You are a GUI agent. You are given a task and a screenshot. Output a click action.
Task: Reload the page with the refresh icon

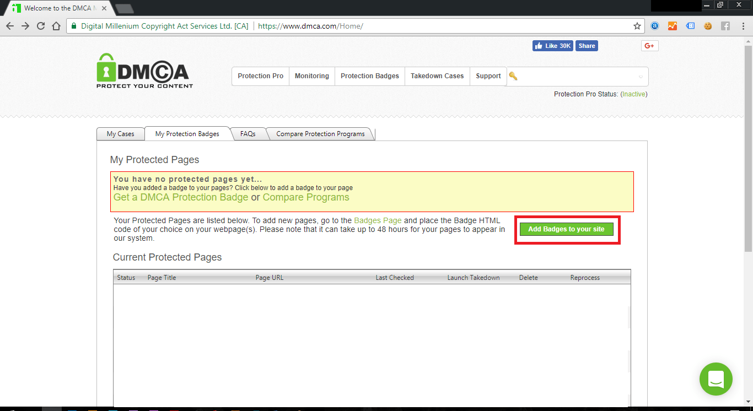[40, 25]
